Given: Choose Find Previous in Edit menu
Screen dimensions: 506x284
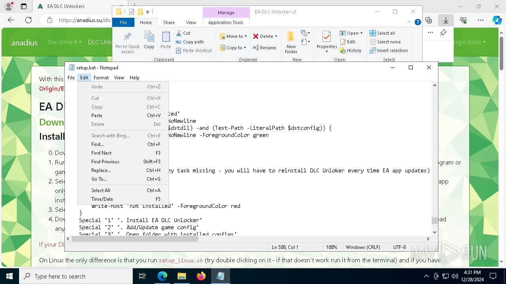Looking at the screenshot, I should point(123,162).
